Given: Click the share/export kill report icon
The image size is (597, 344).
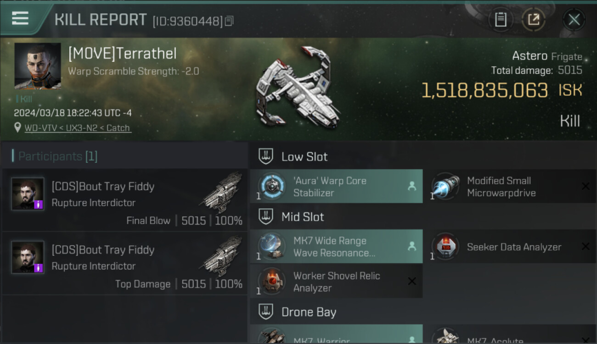Looking at the screenshot, I should click(534, 20).
